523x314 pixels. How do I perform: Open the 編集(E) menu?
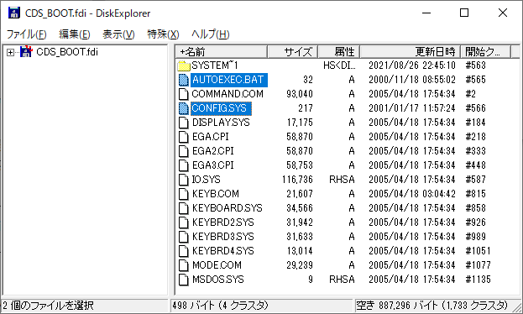pos(75,34)
